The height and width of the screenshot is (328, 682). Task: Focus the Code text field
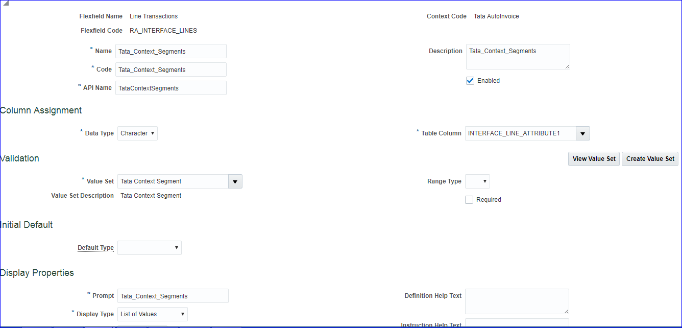click(171, 69)
